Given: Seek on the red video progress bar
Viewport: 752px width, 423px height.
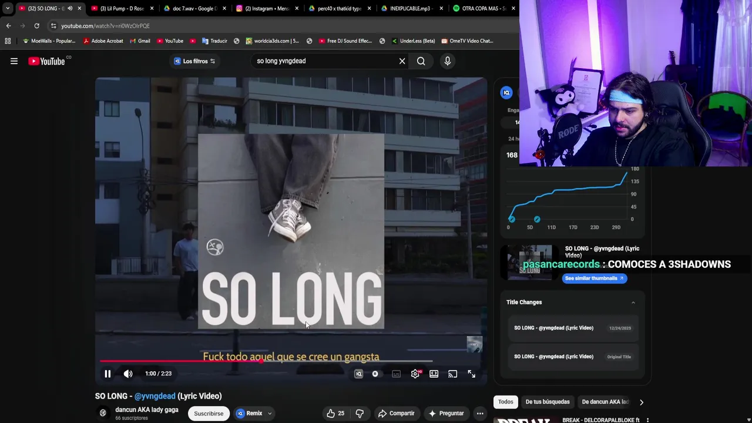Looking at the screenshot, I should coord(266,361).
